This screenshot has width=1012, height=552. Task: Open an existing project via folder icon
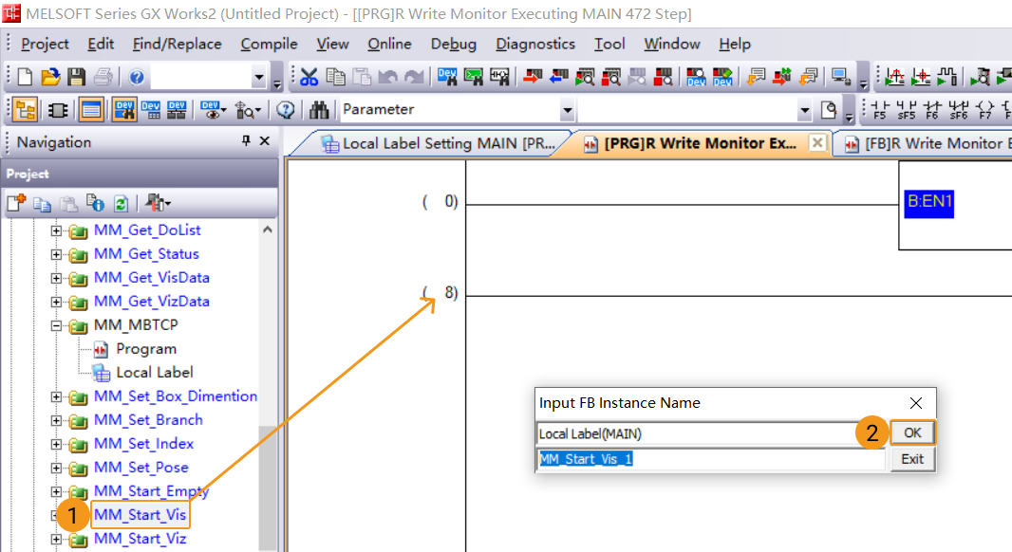pos(50,77)
